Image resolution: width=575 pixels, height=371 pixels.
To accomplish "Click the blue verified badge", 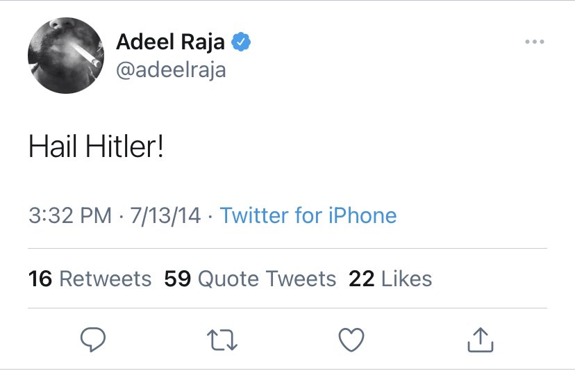I will pos(240,42).
